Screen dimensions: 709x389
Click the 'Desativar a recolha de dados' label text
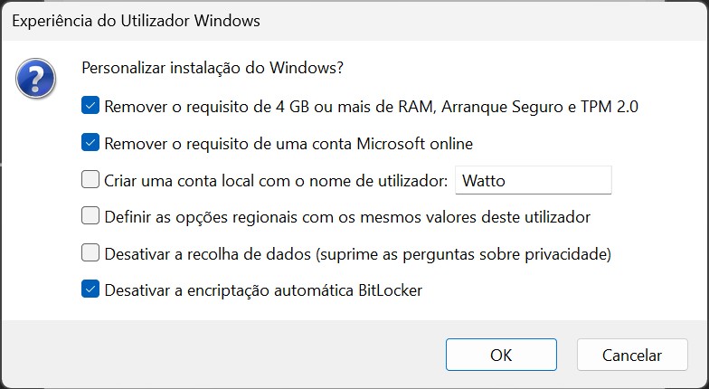tap(208, 254)
